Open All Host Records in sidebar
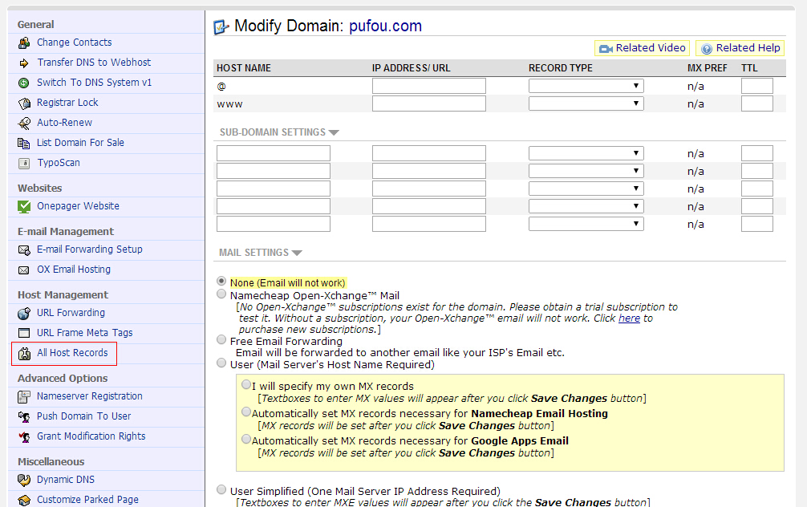Image resolution: width=807 pixels, height=507 pixels. coord(71,353)
